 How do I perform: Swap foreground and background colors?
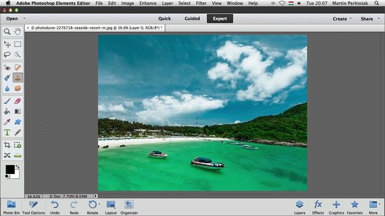pos(17,167)
